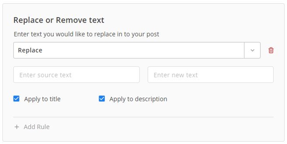
Task: Click the 'Enter text you would like to replace' instruction
Action: click(x=86, y=34)
